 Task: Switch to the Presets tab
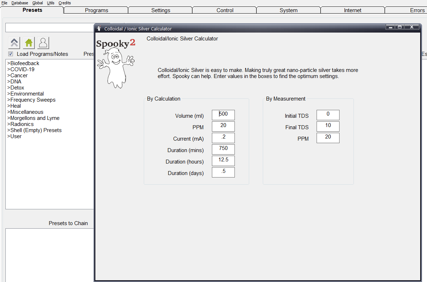(32, 10)
